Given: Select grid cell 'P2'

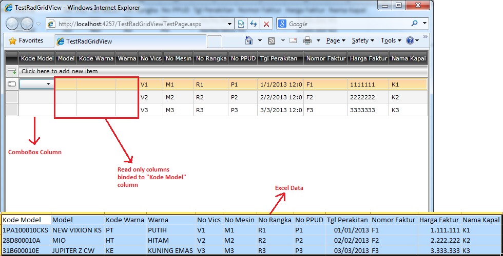Looking at the screenshot, I should 243,97.
